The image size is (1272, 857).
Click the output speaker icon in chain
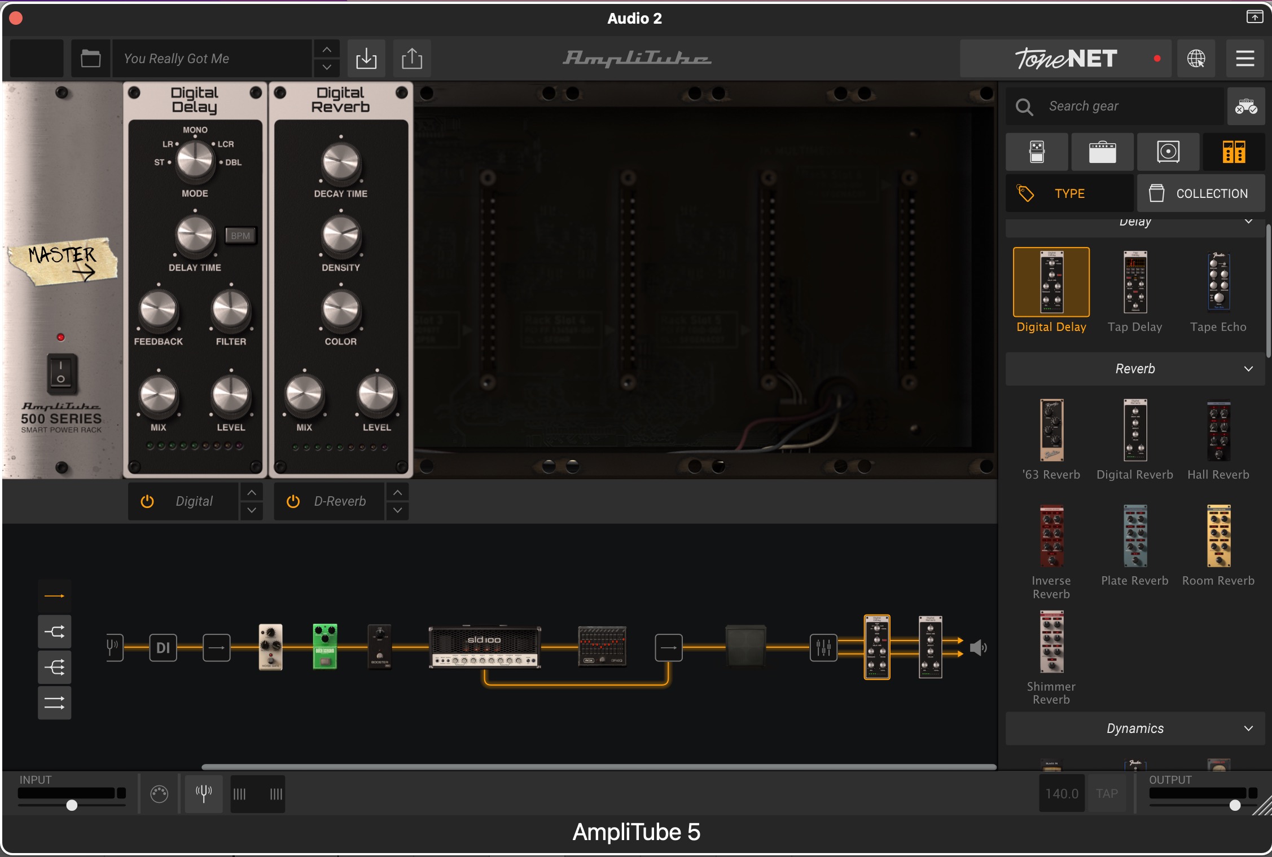pos(979,648)
